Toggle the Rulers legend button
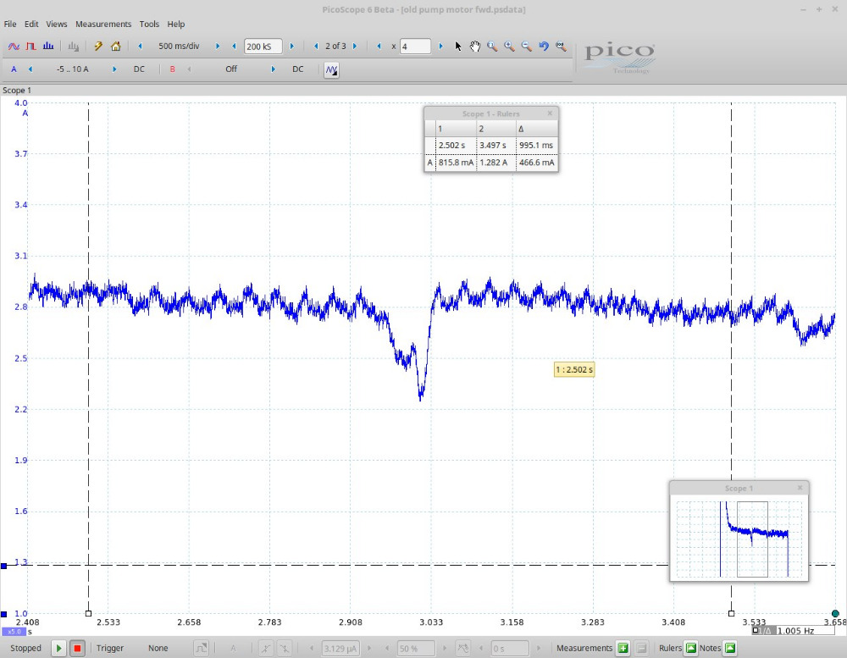Viewport: 847px width, 658px height. 690,648
